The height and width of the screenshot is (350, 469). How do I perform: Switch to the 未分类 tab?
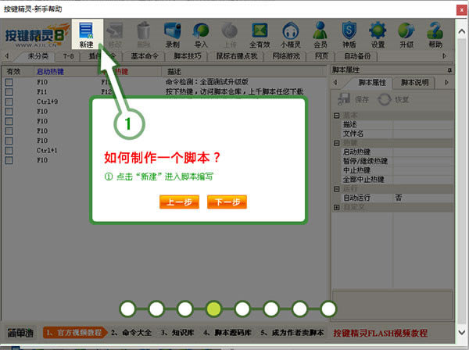click(x=38, y=56)
